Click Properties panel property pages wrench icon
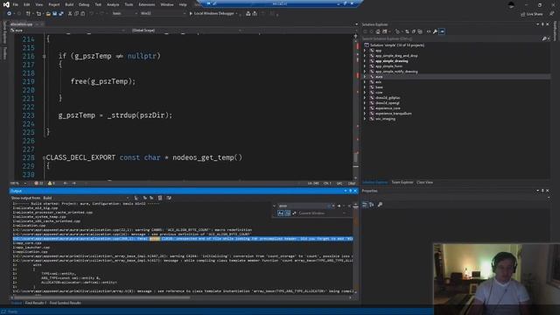This screenshot has height=315, width=560. click(380, 205)
